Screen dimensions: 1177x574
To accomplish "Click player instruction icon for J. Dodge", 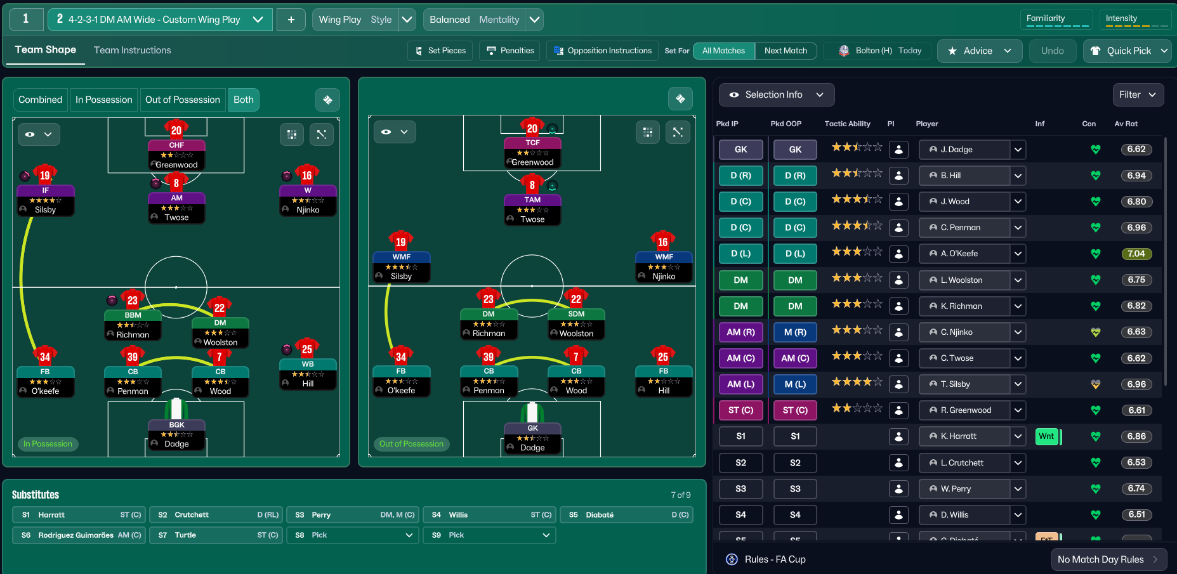I will [x=898, y=150].
